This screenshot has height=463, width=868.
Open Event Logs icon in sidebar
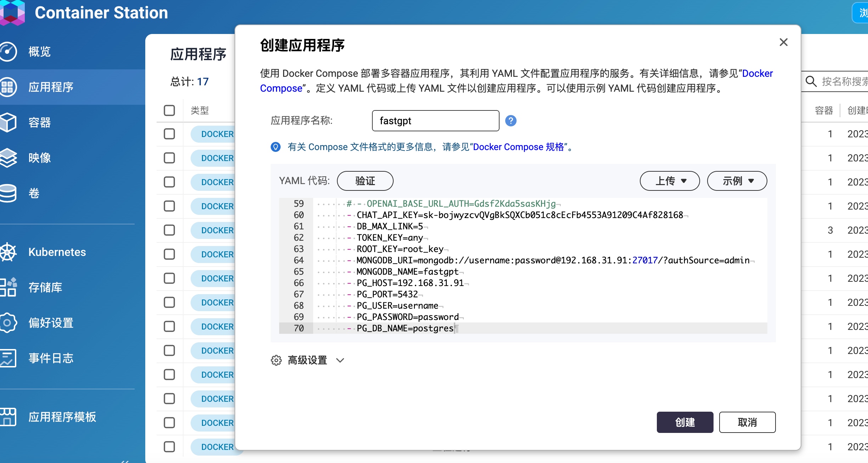pyautogui.click(x=8, y=358)
